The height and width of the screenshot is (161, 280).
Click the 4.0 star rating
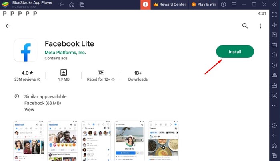click(x=27, y=73)
